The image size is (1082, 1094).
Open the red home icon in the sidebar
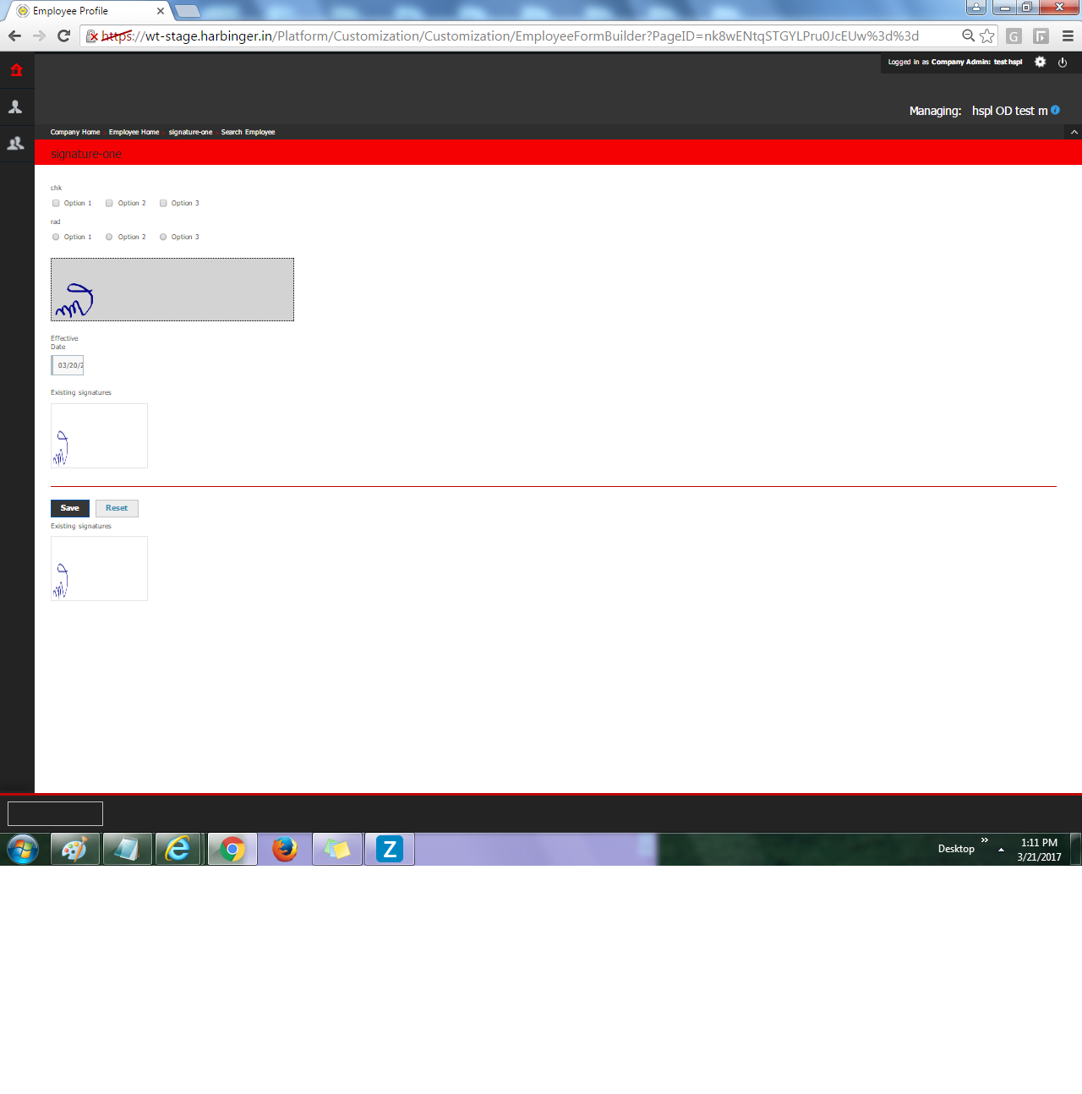point(16,70)
